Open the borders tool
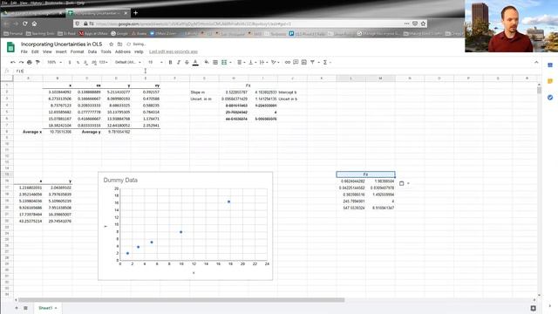The image size is (558, 314). pos(215,62)
